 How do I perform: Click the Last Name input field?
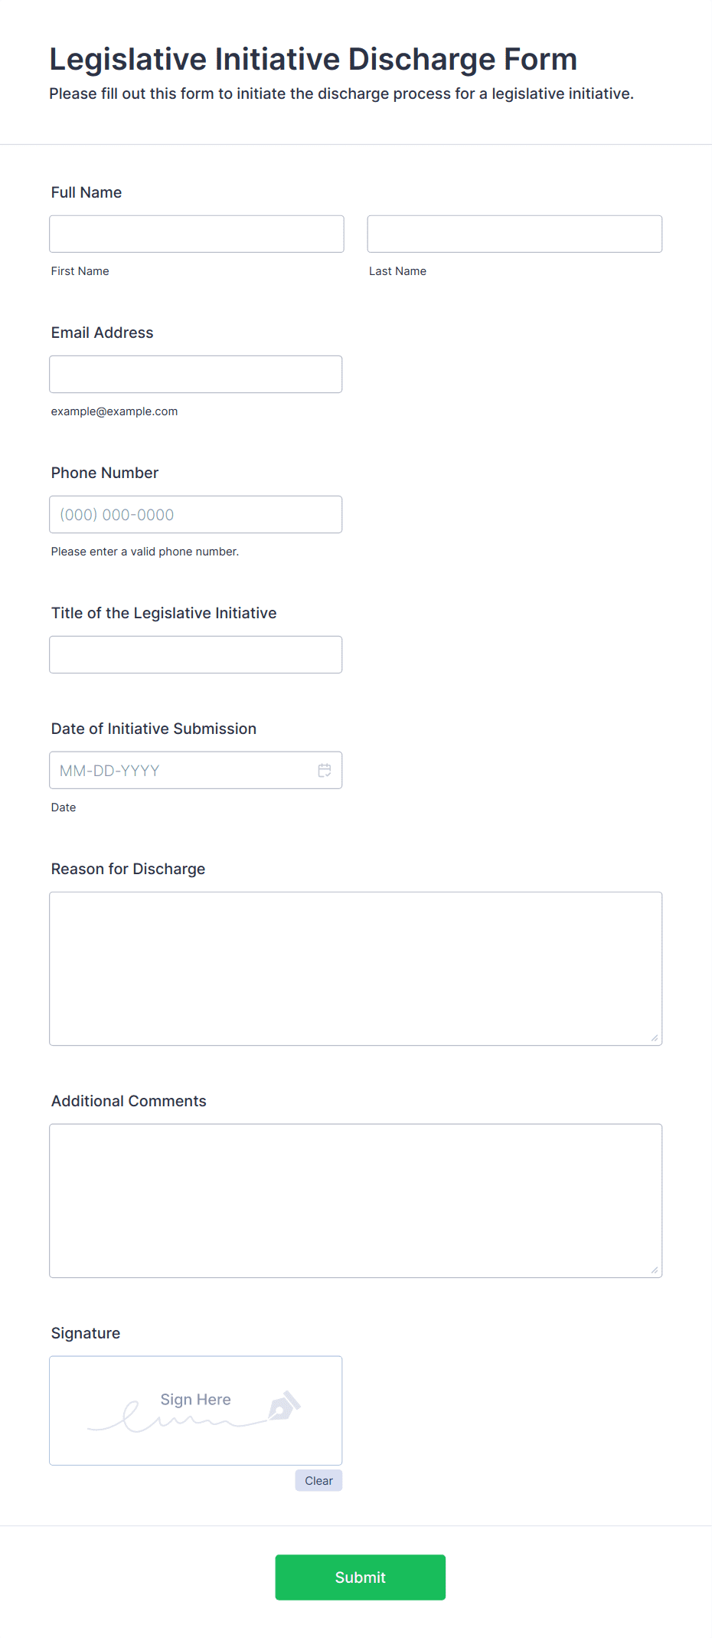[514, 234]
